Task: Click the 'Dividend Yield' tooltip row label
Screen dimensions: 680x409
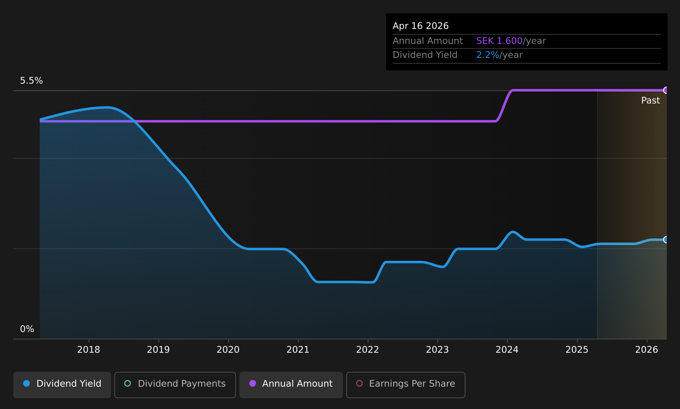Action: 425,55
